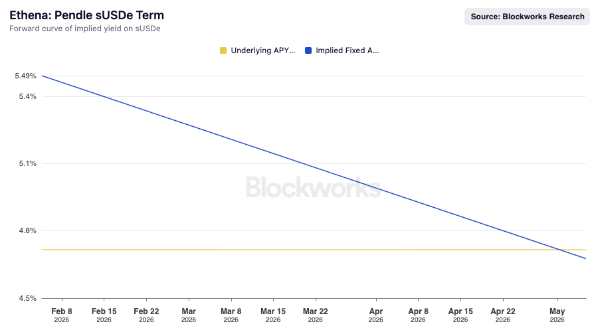Image resolution: width=598 pixels, height=332 pixels.
Task: Click the Feb 22 x-axis date label
Action: pos(146,311)
